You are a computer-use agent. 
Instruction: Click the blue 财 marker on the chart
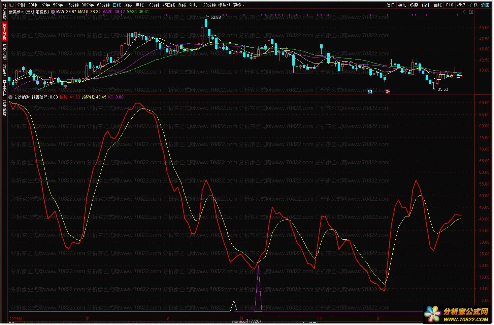click(370, 92)
